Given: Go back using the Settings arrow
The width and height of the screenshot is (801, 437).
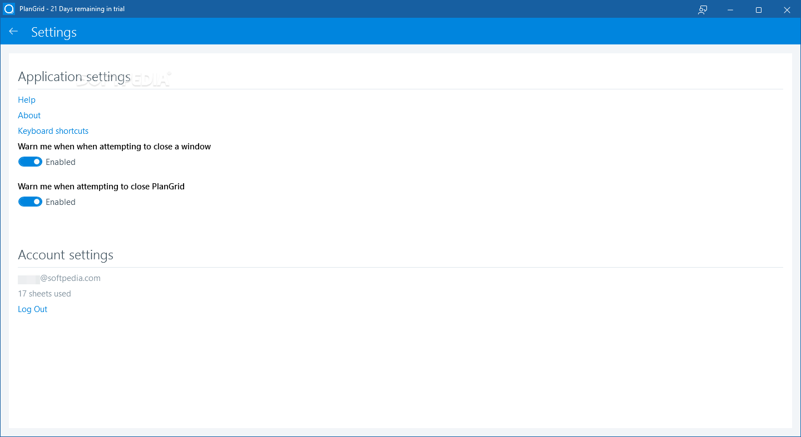Looking at the screenshot, I should point(13,32).
